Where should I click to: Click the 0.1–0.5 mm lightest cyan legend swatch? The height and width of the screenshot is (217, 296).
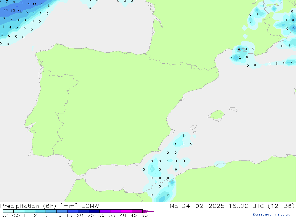pos(8,211)
